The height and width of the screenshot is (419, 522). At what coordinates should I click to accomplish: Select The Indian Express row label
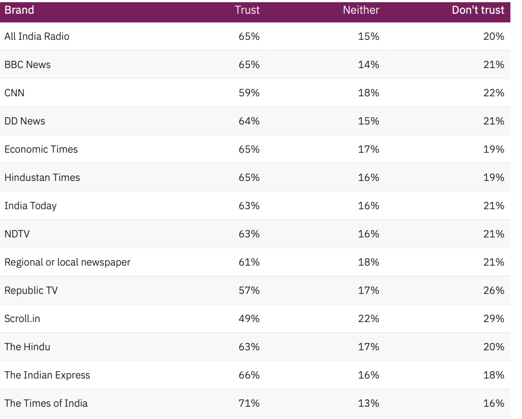pyautogui.click(x=47, y=375)
